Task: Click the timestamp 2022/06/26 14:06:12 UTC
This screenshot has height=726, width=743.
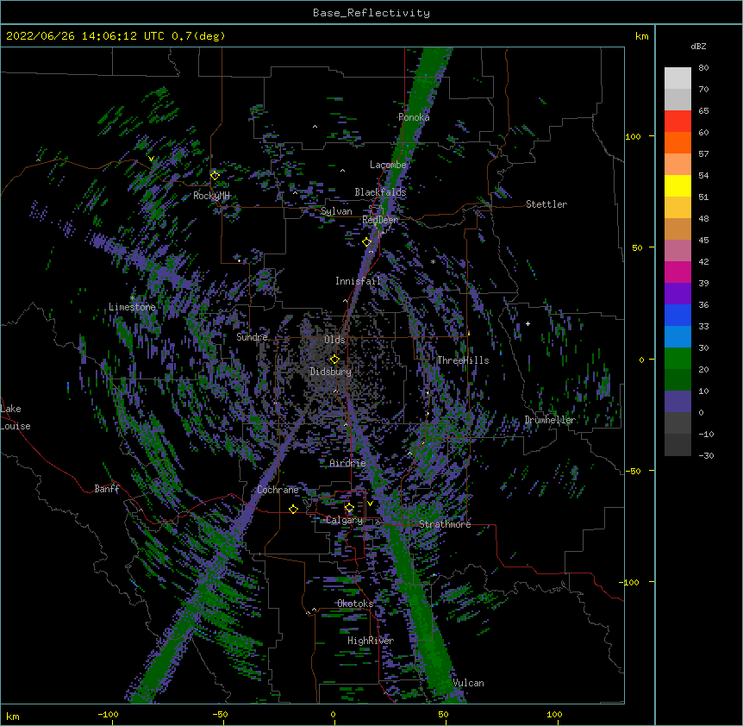Action: point(85,36)
